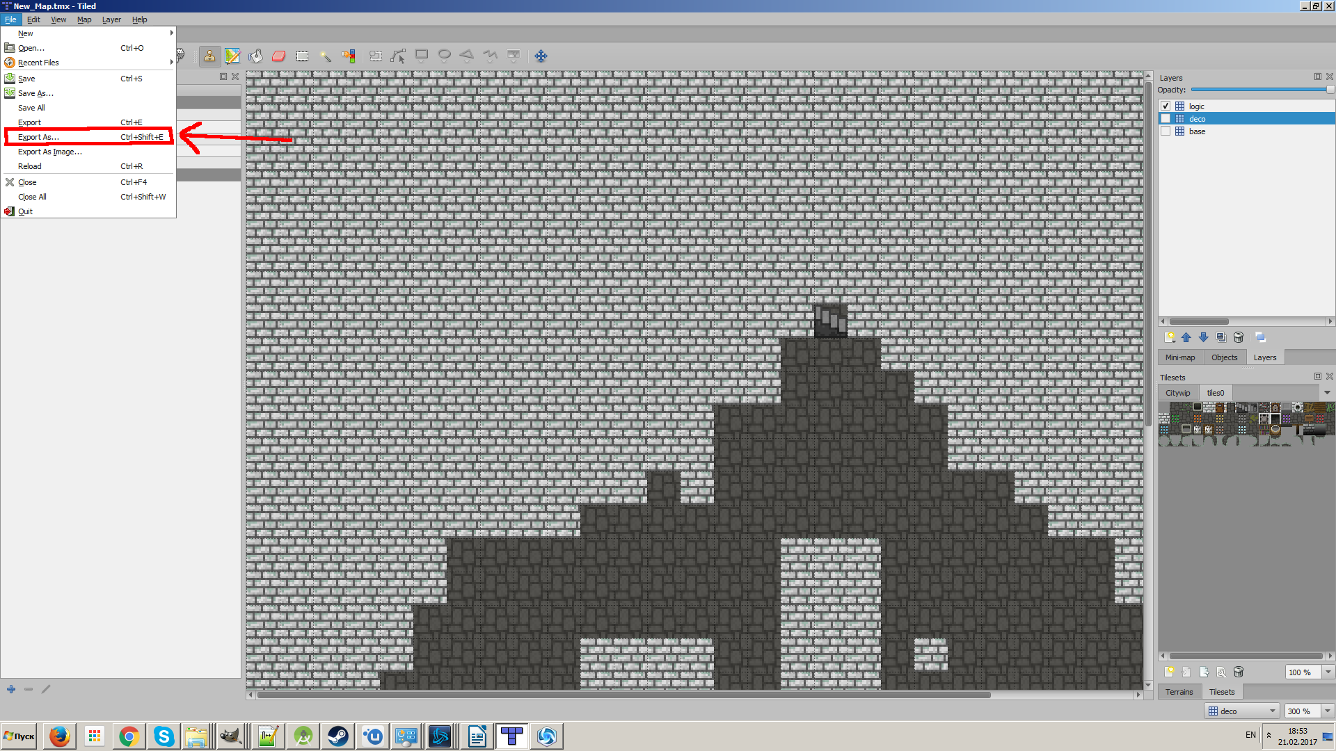The height and width of the screenshot is (751, 1336).
Task: Click the blue move-layer arrows icon
Action: pos(541,56)
